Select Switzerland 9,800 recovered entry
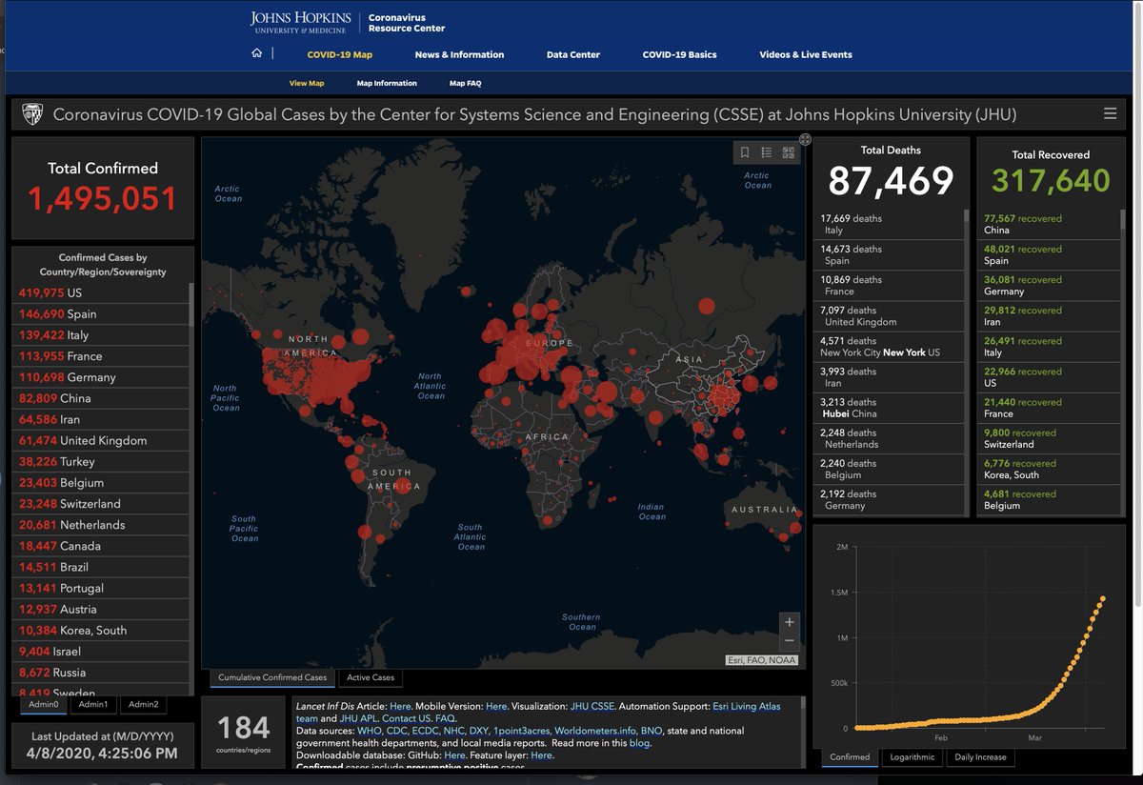 pos(1051,438)
